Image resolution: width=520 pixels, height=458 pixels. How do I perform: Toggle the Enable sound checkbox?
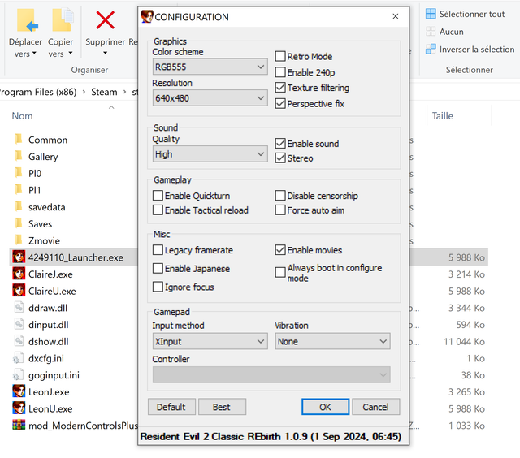point(280,144)
